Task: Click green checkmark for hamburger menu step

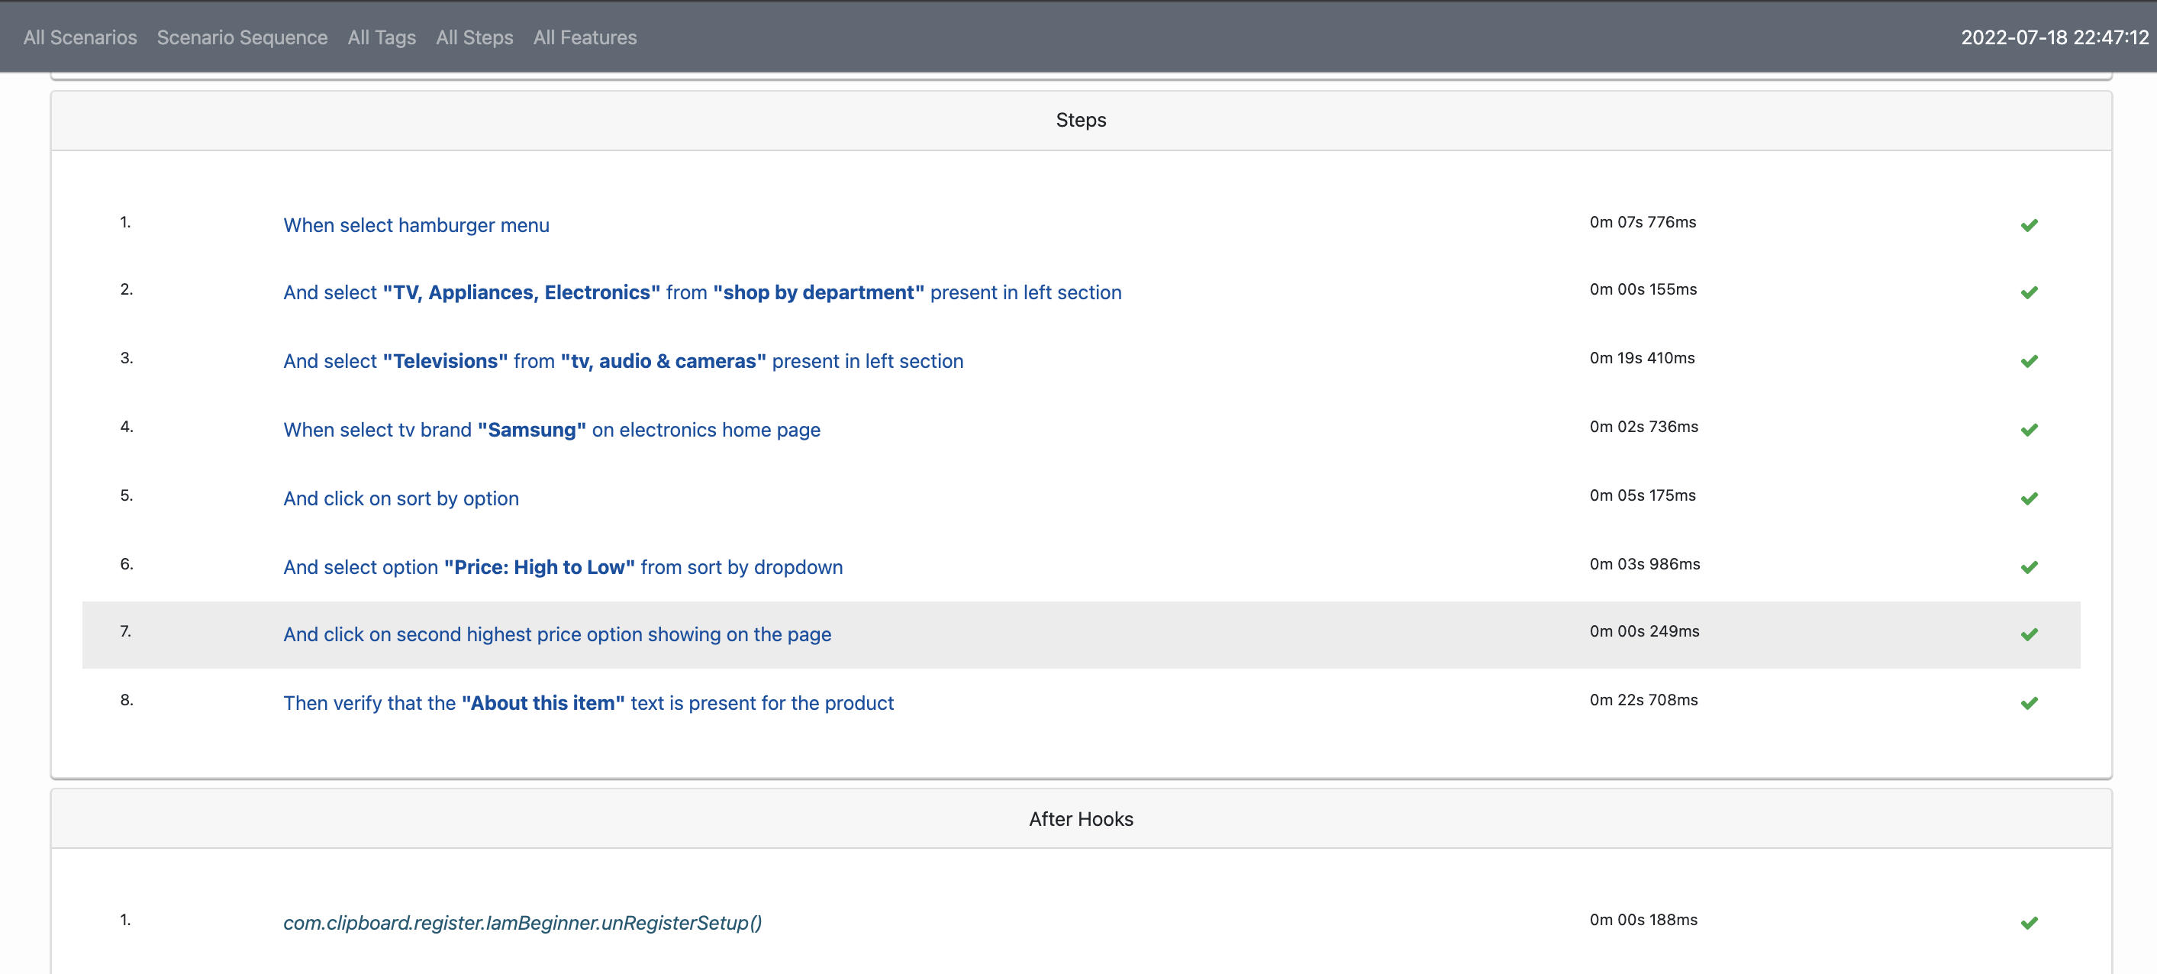Action: pos(2028,225)
